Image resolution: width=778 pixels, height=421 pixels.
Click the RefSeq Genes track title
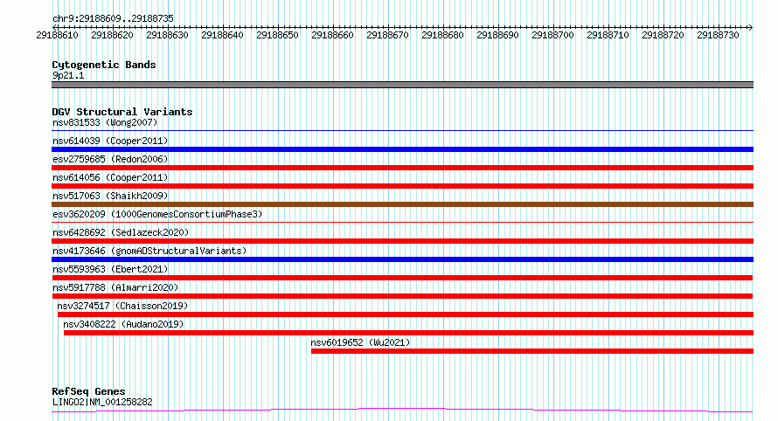[x=88, y=391]
